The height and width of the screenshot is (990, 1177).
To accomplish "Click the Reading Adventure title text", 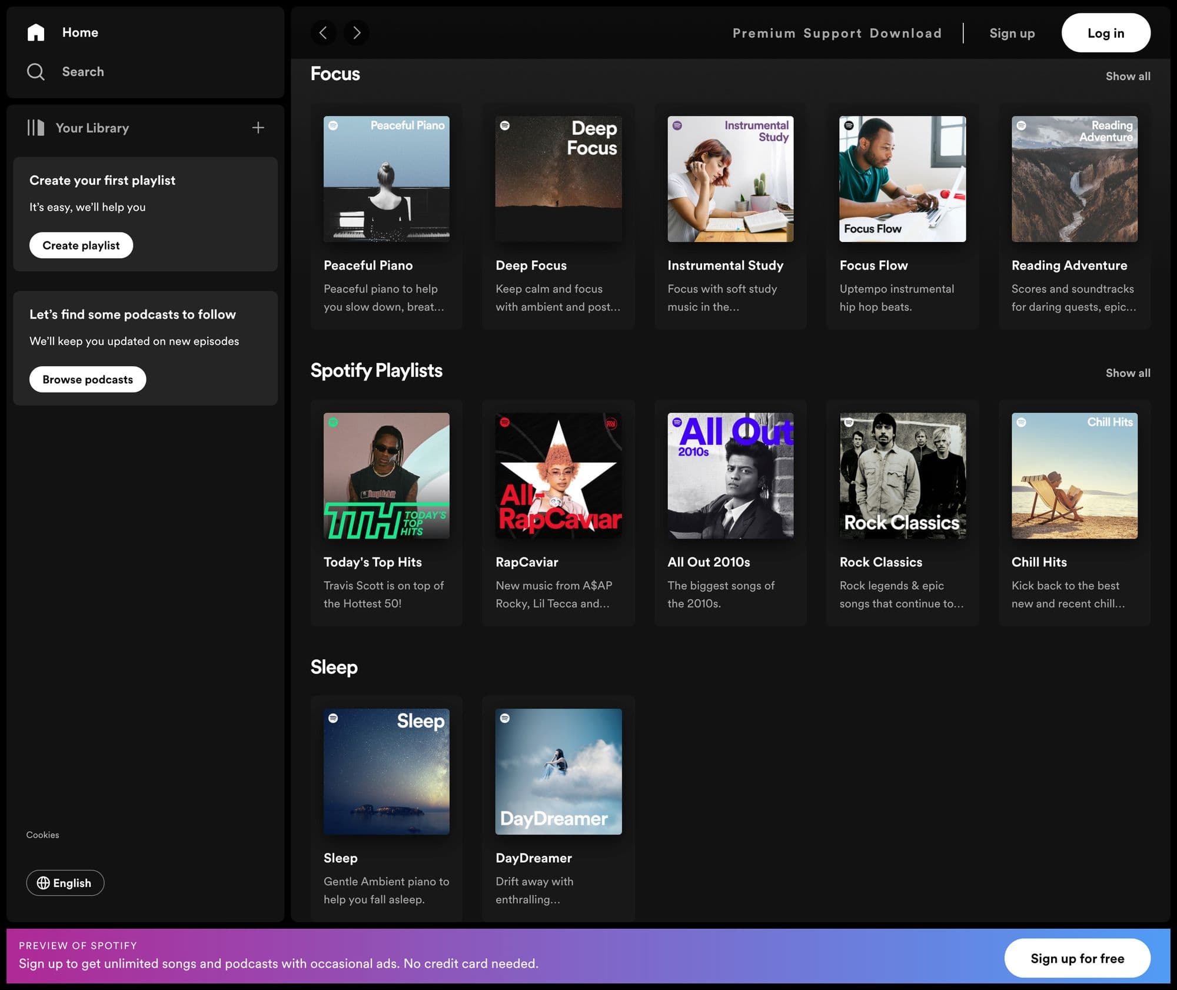I will click(x=1069, y=265).
